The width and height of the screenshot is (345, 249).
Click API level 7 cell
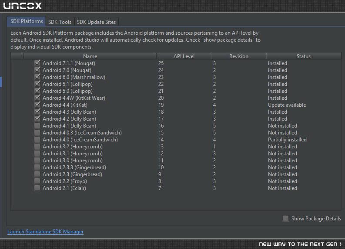click(160, 188)
